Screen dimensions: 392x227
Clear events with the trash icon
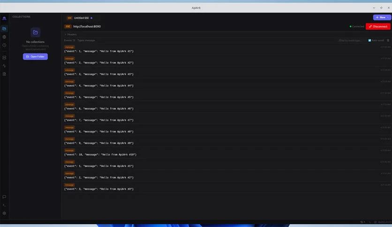pyautogui.click(x=388, y=40)
